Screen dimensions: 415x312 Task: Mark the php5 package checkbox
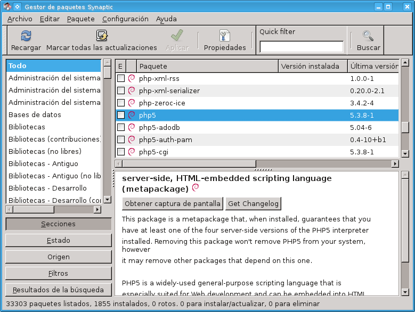pos(121,115)
